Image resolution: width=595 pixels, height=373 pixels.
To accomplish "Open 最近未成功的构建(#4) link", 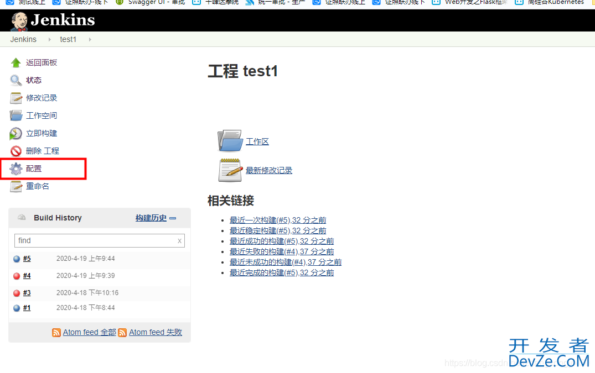I will point(286,262).
